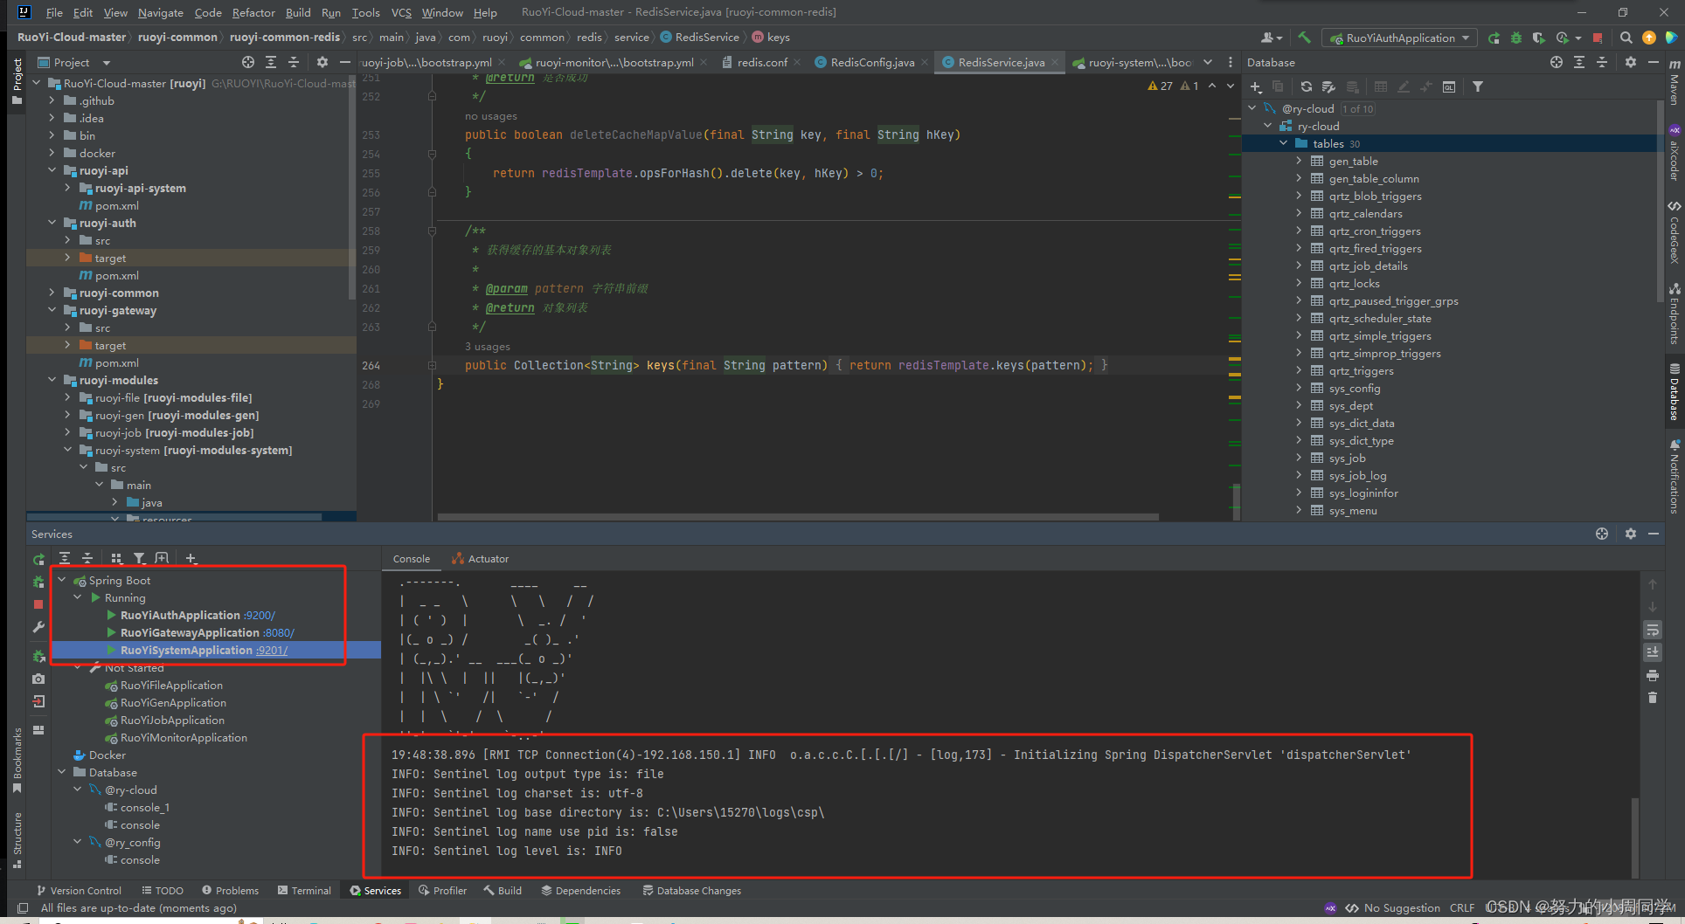Print console output with printer icon
Screen dimensions: 1685x924
pyautogui.click(x=1653, y=675)
